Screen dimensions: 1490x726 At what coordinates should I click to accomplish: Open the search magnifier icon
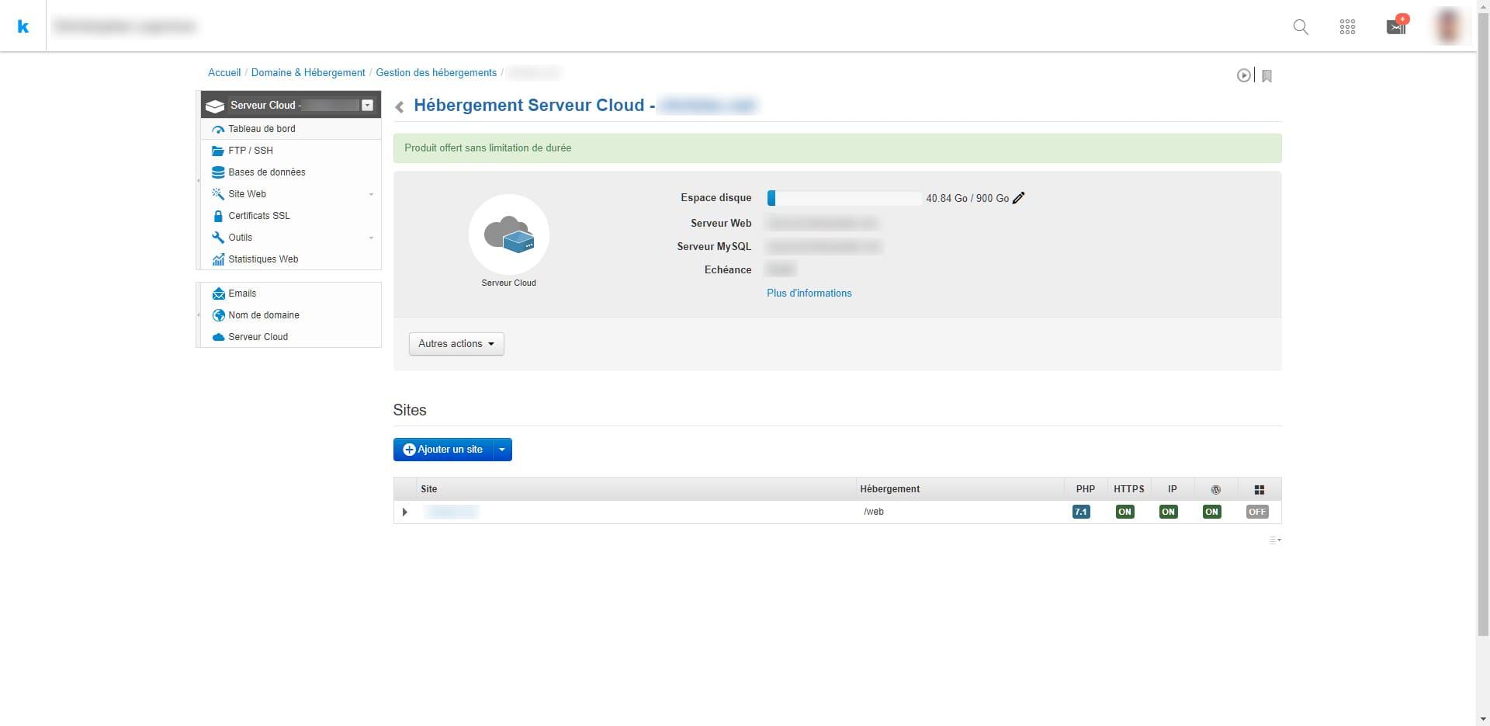(x=1301, y=27)
